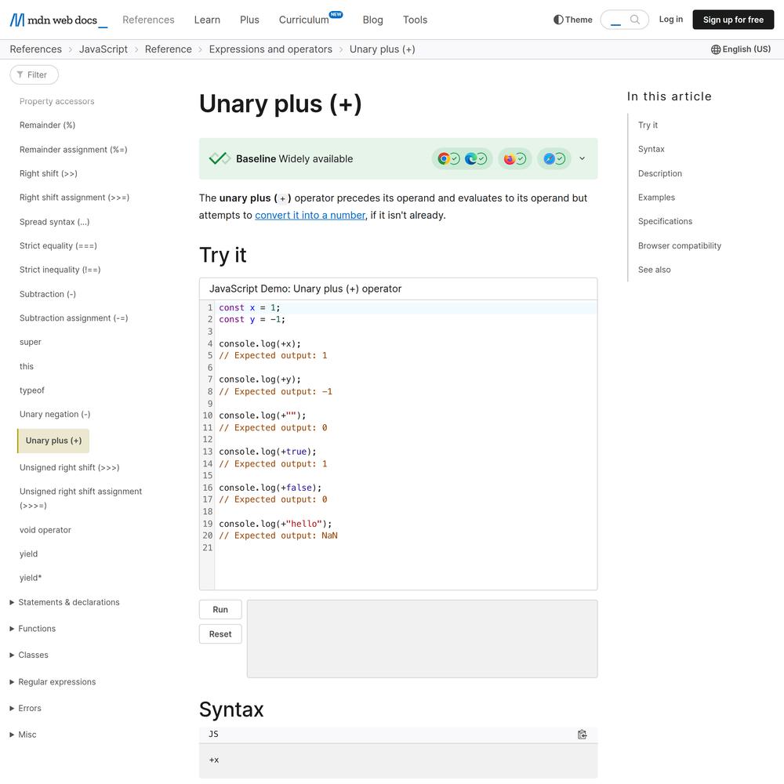Screen dimensions: 784x784
Task: Click the Safari support icon
Action: click(x=549, y=158)
